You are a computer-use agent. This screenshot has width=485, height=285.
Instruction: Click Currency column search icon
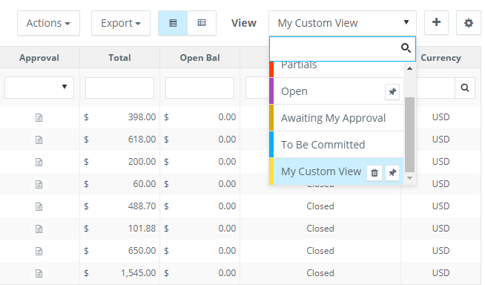[465, 88]
